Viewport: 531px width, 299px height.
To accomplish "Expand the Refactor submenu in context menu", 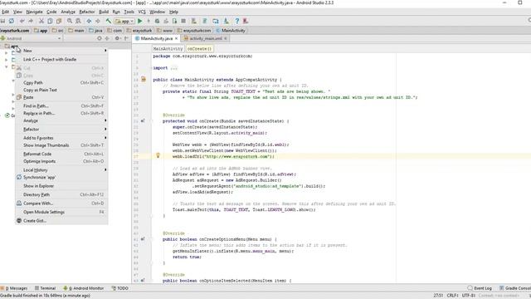I will 61,130.
